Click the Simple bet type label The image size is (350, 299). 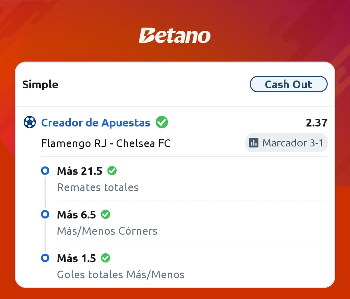pos(41,85)
